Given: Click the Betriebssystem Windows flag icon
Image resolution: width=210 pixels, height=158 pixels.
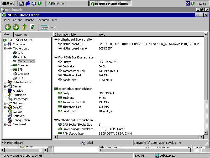Looking at the screenshot, I should tap(9, 82).
